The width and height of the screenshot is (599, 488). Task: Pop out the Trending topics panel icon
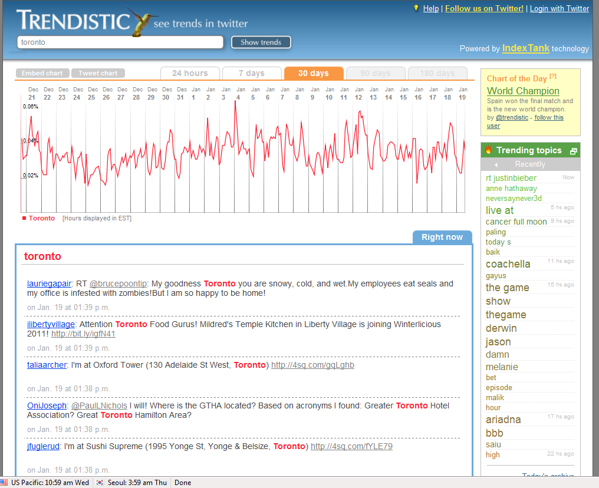(573, 151)
